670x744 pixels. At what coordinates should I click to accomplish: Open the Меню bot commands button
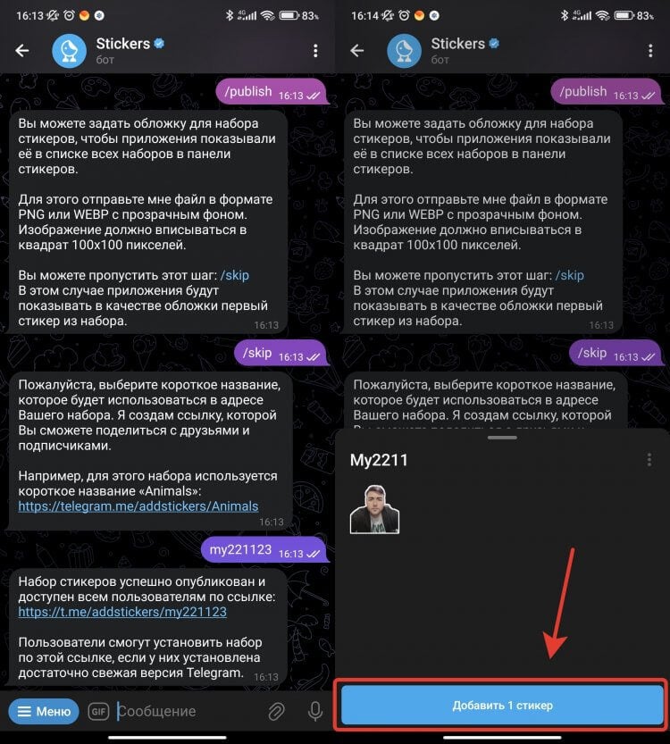point(44,711)
